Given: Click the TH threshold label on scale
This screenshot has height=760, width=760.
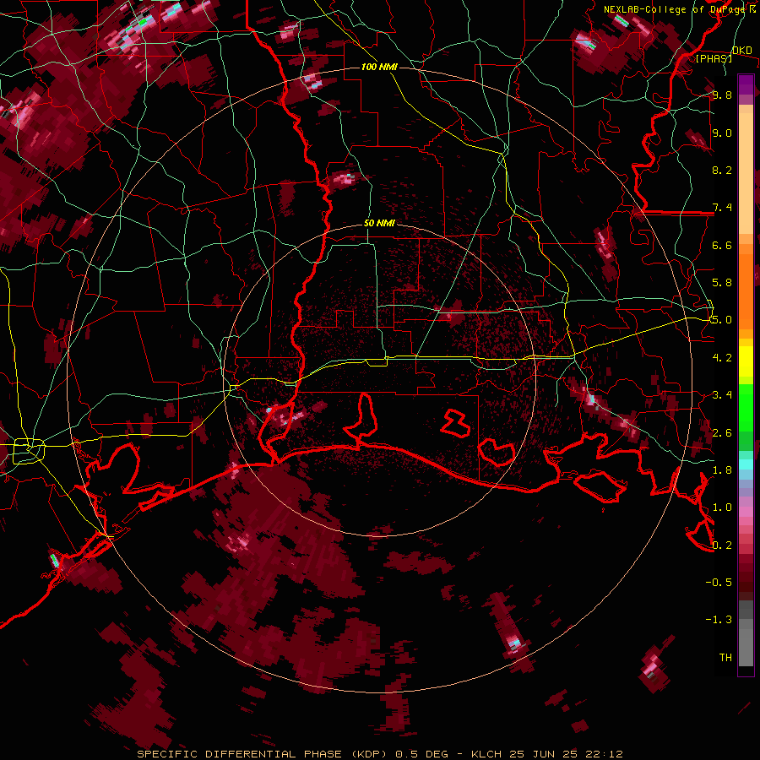Looking at the screenshot, I should 725,658.
